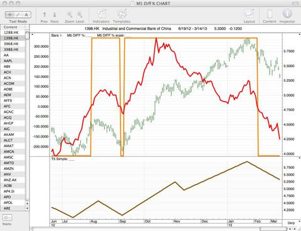Select 1288.HK in the symbol list
The height and width of the screenshot is (231, 301).
pos(13,33)
